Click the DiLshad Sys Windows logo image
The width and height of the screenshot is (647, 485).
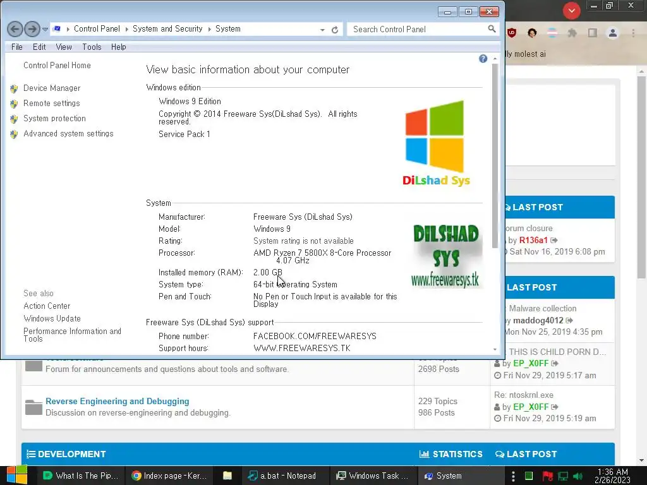click(x=436, y=143)
